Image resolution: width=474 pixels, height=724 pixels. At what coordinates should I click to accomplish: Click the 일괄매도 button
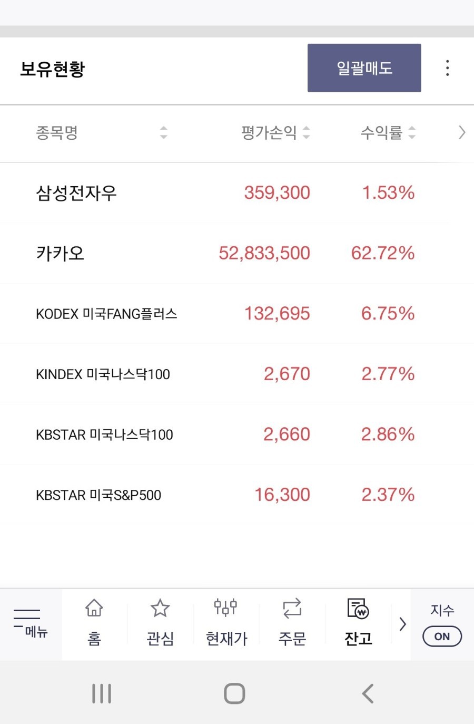(364, 68)
